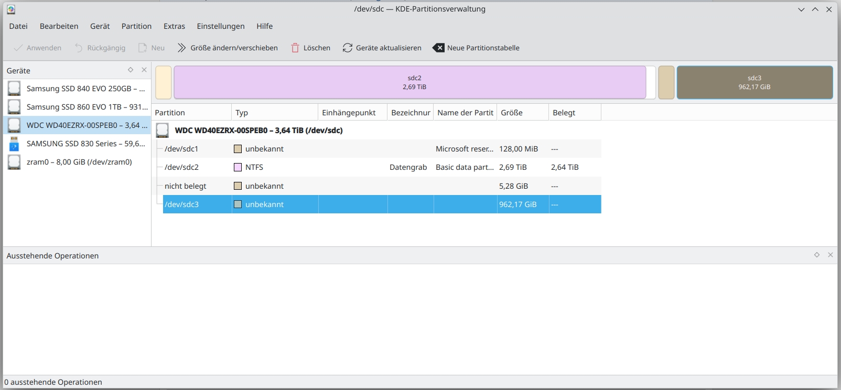
Task: Click the Anwenden checkmark toolbar button
Action: (x=37, y=48)
